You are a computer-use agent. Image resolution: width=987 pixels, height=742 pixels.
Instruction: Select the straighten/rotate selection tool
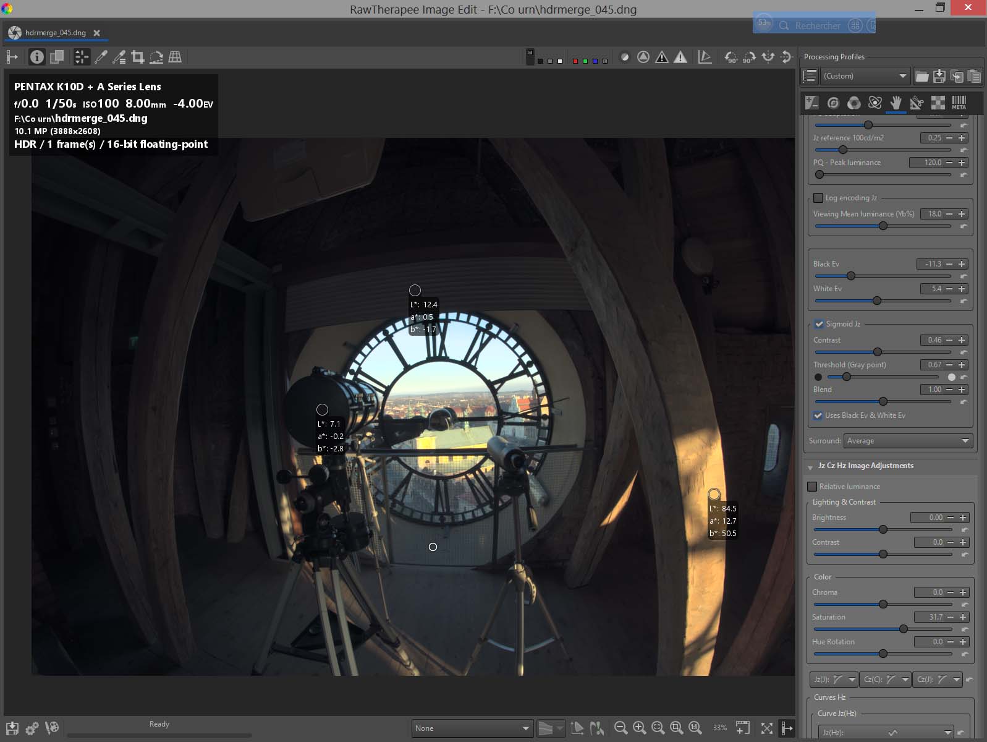coord(156,58)
